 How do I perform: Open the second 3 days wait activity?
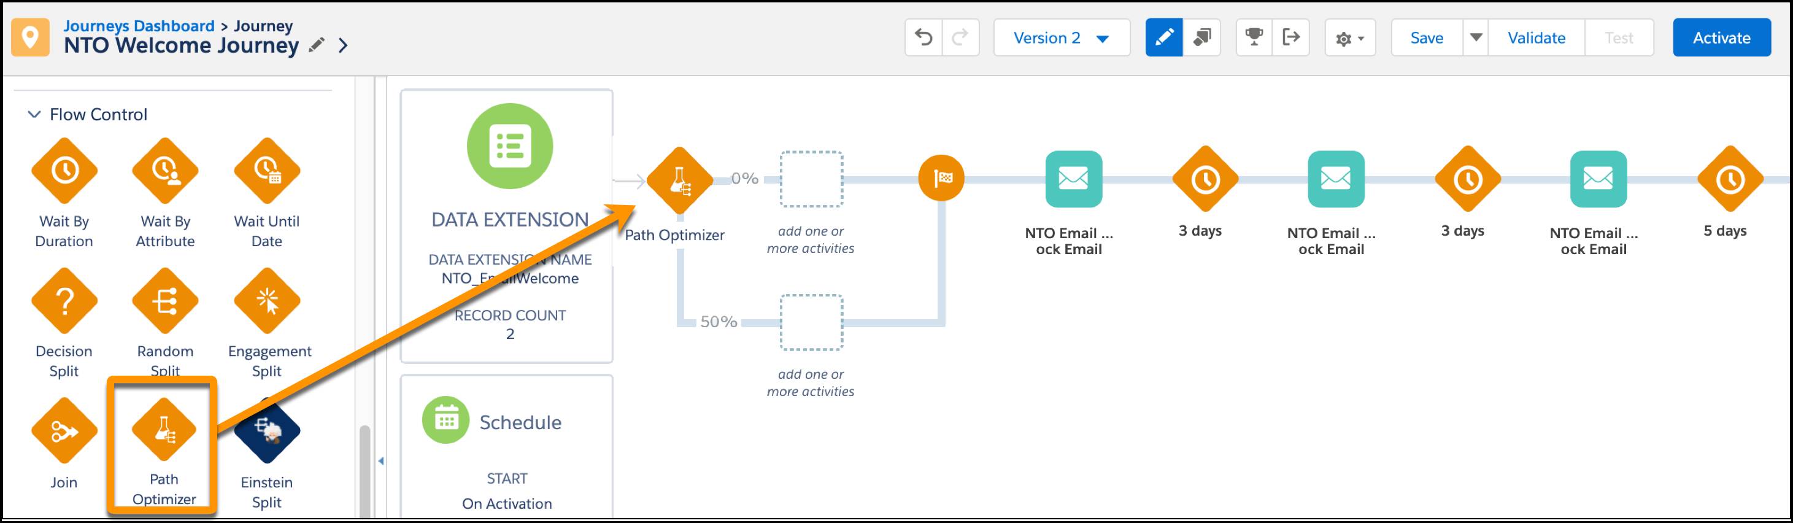1467,179
